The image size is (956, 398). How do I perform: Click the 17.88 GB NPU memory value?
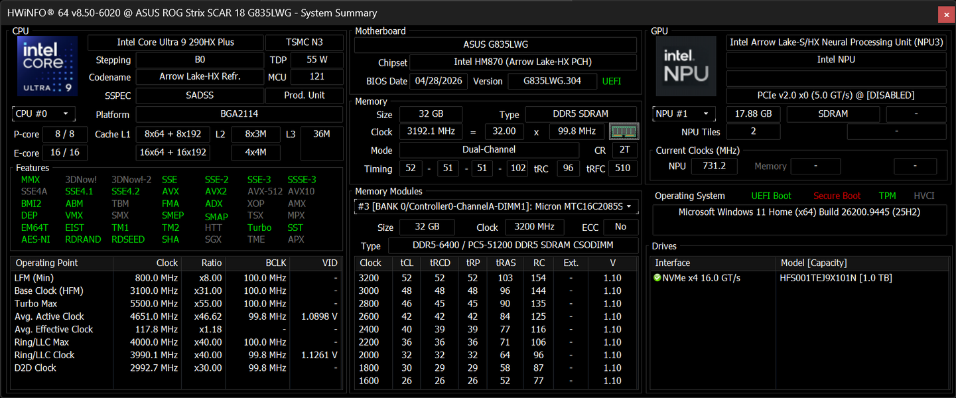pos(754,114)
